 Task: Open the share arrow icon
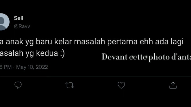coord(173,85)
